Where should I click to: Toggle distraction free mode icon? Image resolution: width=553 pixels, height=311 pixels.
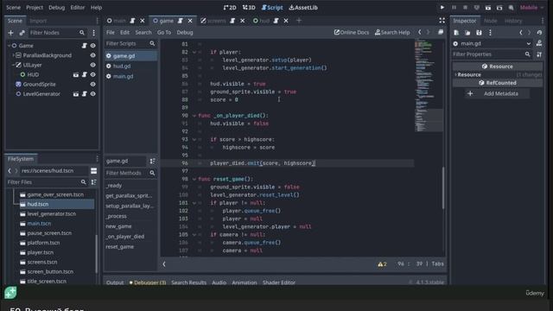[x=442, y=21]
